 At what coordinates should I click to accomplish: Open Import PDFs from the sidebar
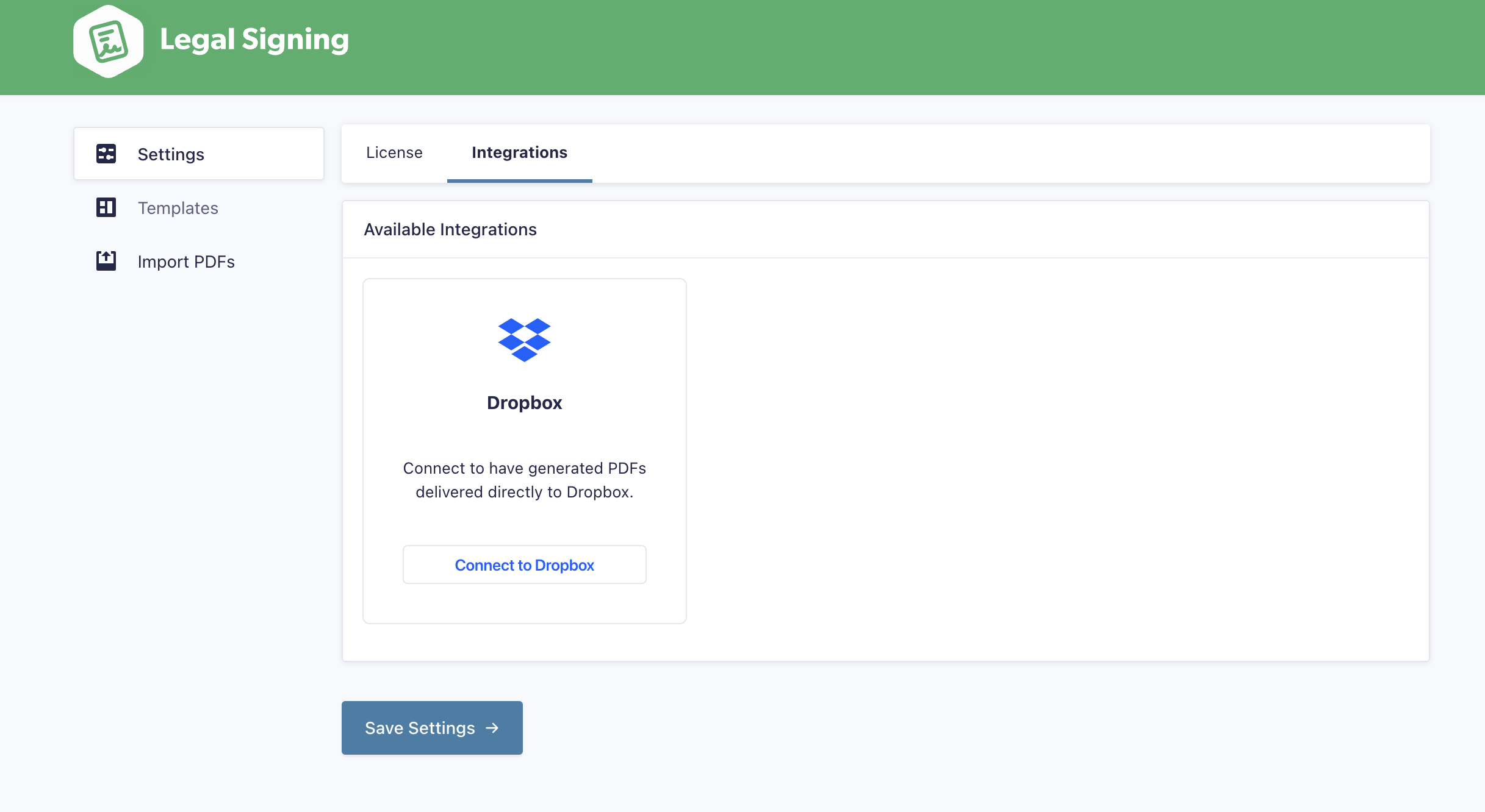click(199, 262)
